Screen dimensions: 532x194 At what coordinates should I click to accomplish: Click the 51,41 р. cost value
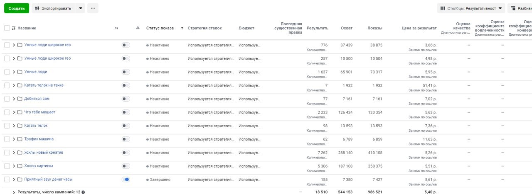(429, 85)
